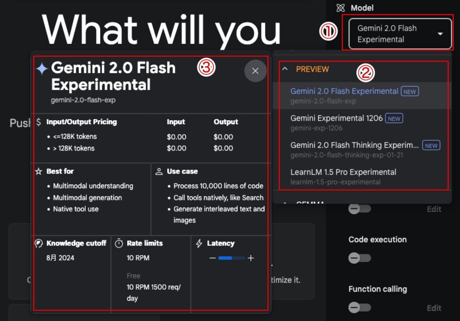460x321 pixels.
Task: Click the NEW badge on Gemini 2.0 Flash Experimental
Action: [410, 91]
